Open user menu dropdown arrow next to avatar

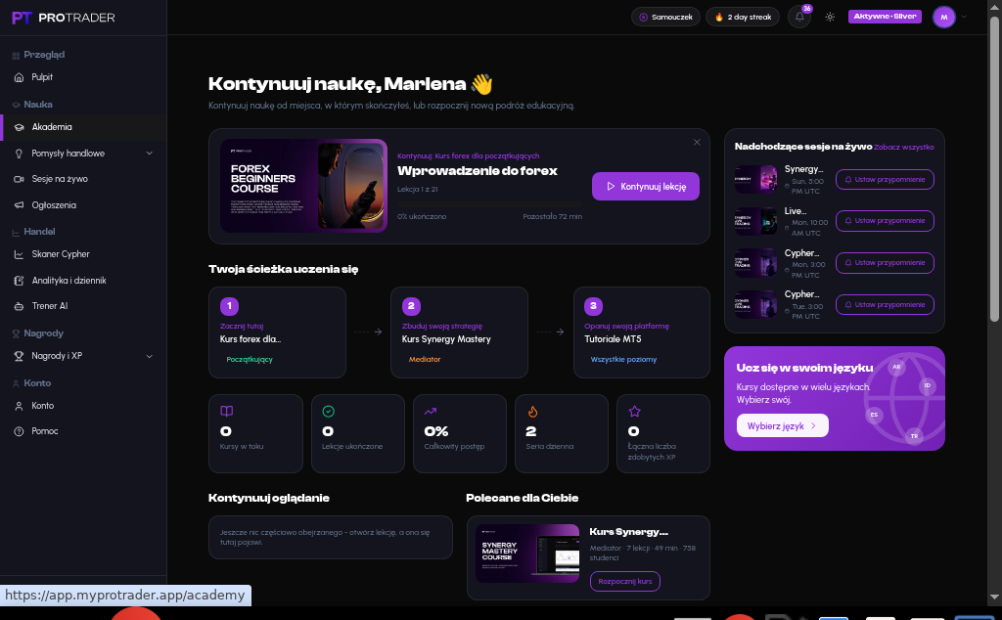(964, 18)
